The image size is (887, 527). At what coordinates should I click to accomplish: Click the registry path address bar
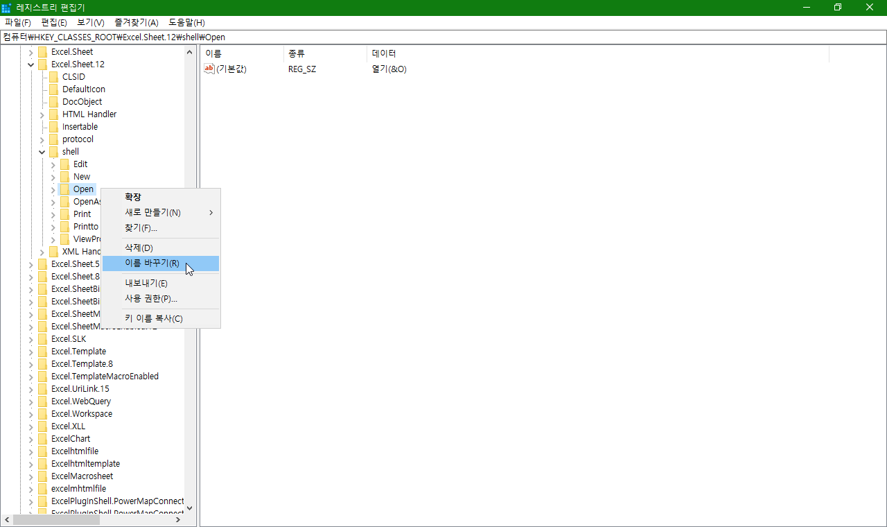[x=443, y=37]
